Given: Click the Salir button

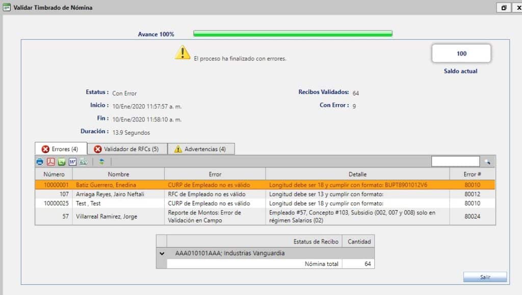Looking at the screenshot, I should [485, 277].
